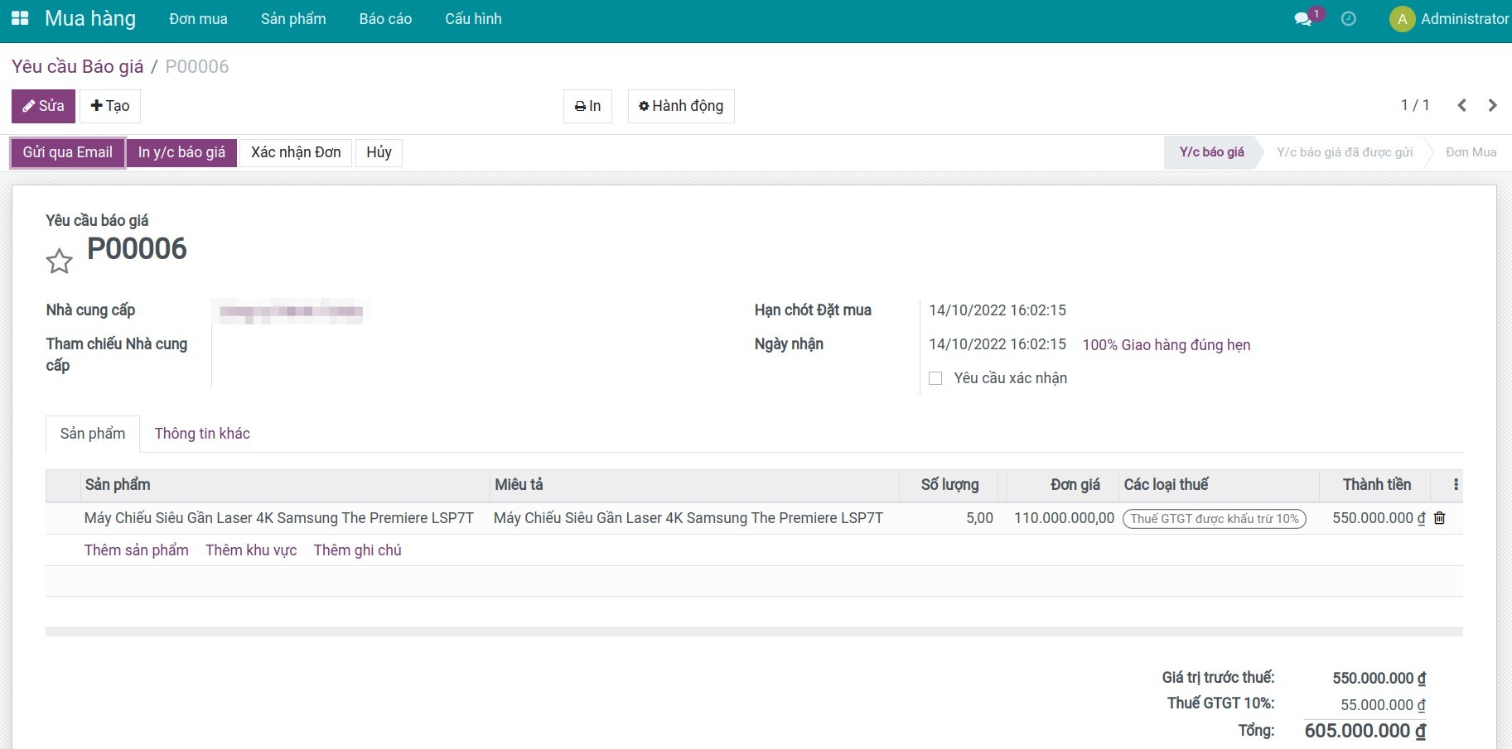Open column options three-dot icon
The height and width of the screenshot is (749, 1512).
(x=1456, y=485)
